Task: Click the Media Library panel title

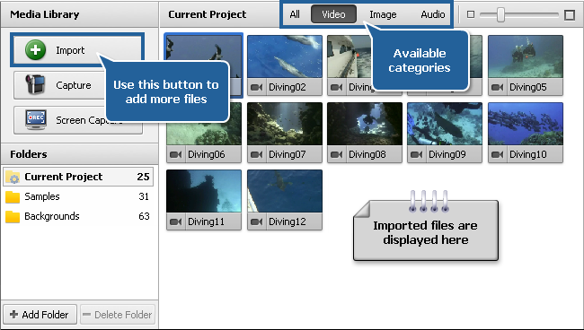Action: point(45,14)
